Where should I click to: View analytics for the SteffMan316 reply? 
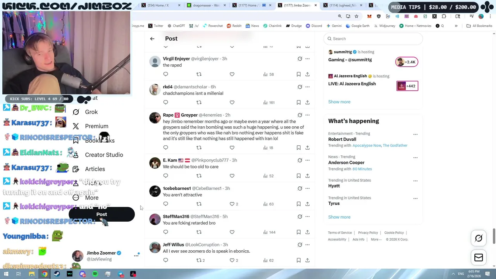point(269,232)
